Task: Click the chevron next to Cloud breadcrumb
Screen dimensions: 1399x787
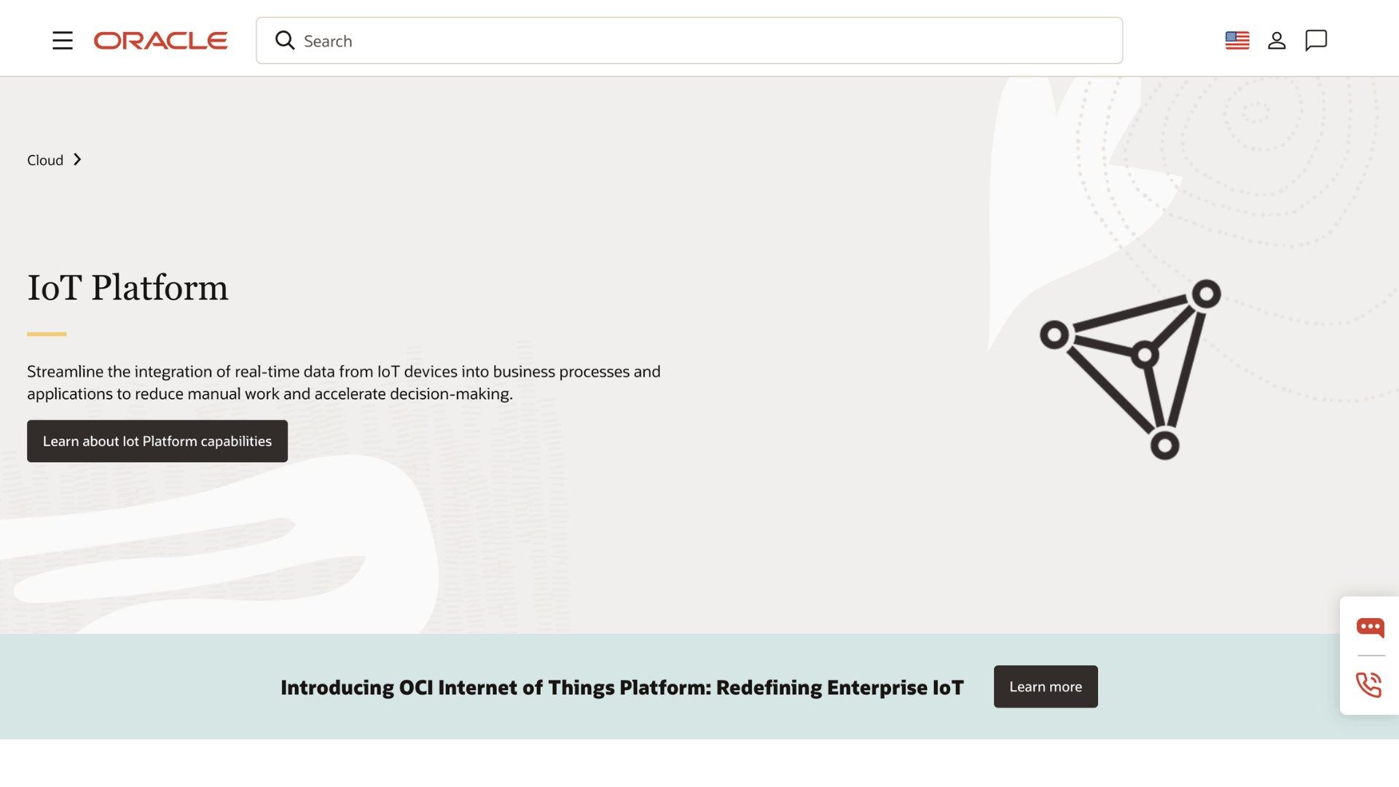Action: pyautogui.click(x=77, y=160)
